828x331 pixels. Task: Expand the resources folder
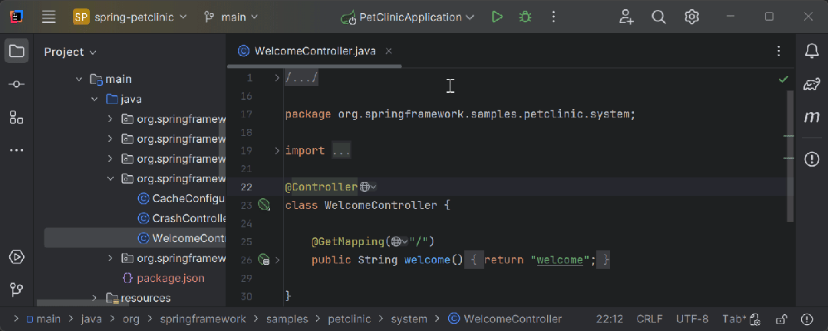(94, 298)
